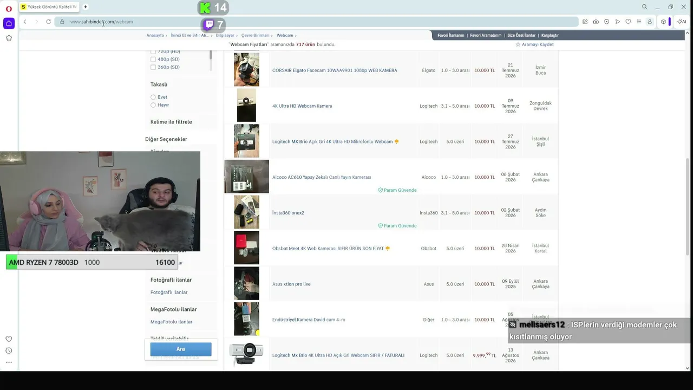Take a snapshot with camera icon
The height and width of the screenshot is (390, 693).
596,22
